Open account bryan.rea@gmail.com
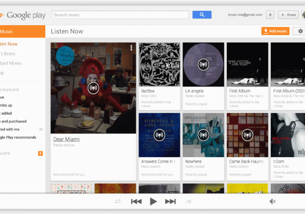The width and height of the screenshot is (305, 214). tap(245, 15)
